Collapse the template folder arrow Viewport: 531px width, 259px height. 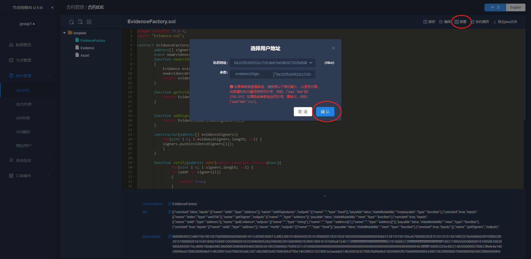click(x=64, y=33)
